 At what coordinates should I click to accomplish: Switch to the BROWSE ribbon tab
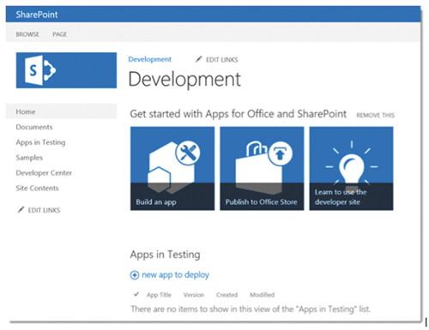[x=27, y=34]
